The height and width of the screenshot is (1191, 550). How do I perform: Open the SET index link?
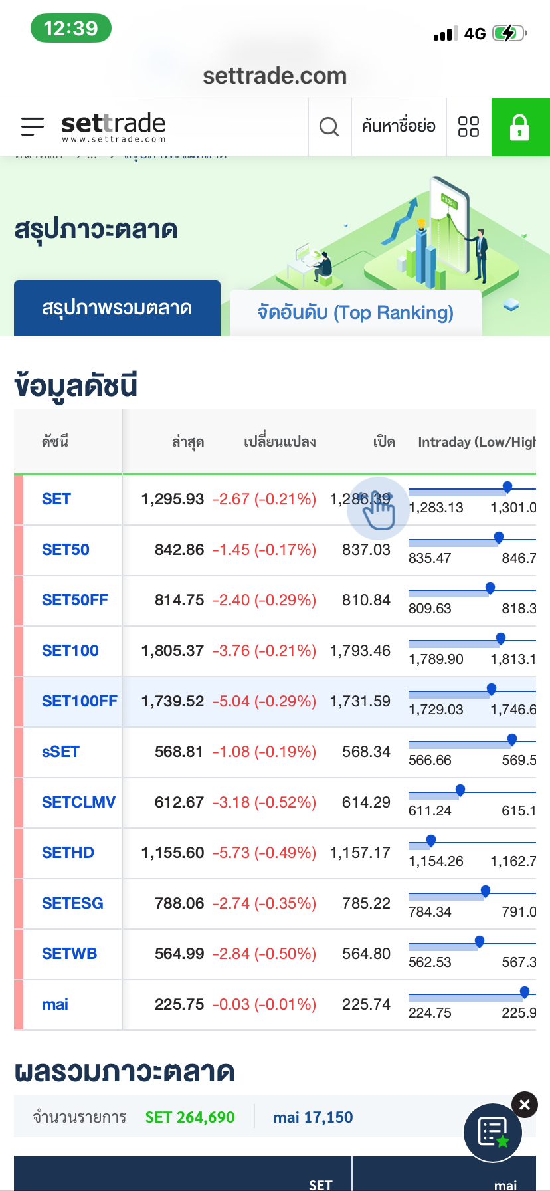56,499
